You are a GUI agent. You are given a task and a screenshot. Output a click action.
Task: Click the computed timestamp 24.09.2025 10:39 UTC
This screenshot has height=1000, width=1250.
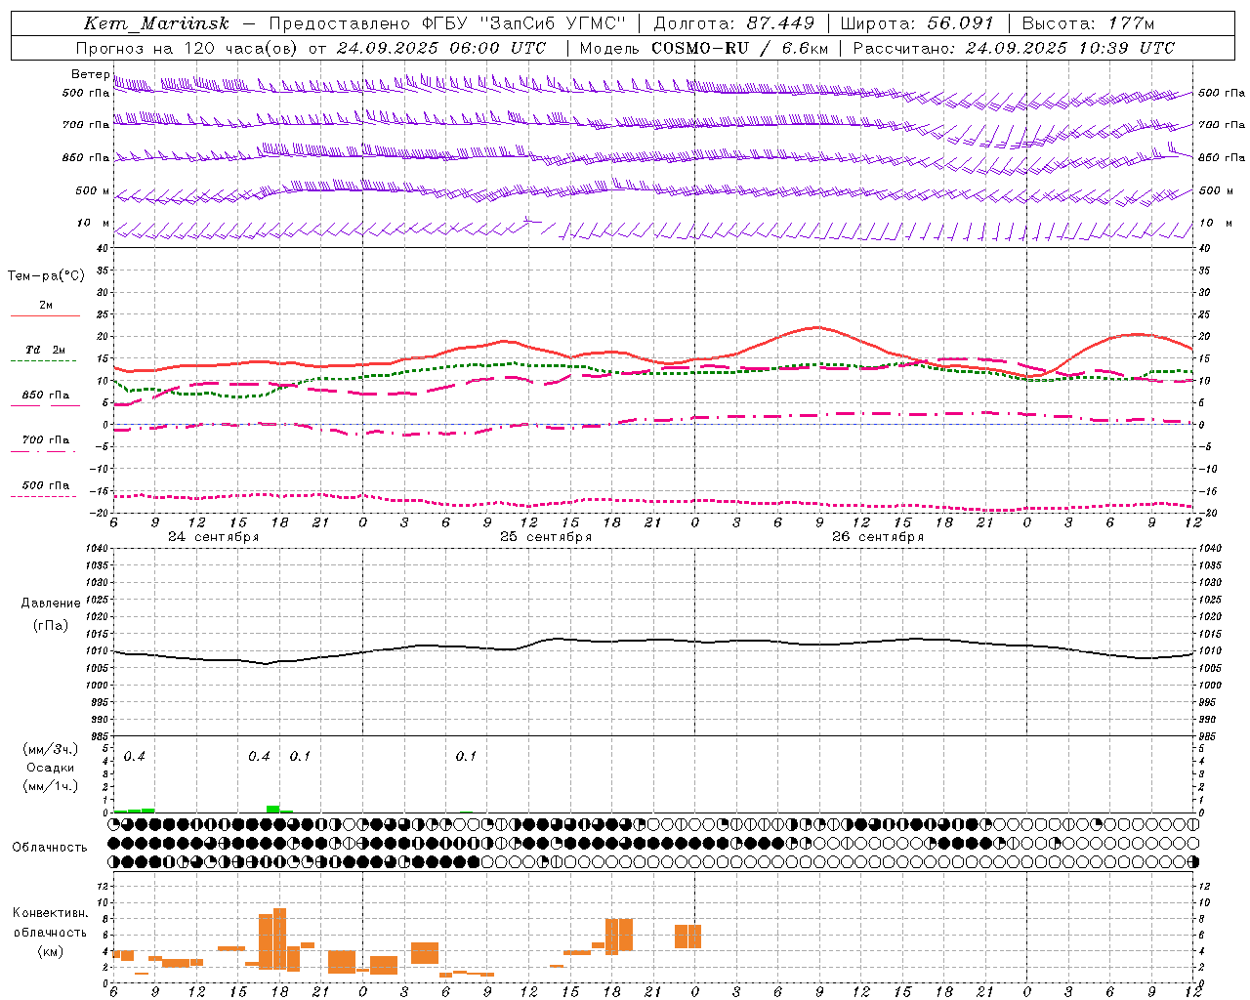coord(1070,48)
